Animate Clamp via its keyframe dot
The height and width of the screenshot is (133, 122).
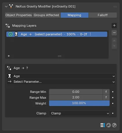pyautogui.click(x=113, y=113)
